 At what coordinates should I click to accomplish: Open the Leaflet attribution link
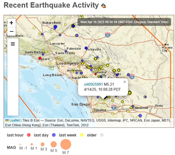tap(15, 120)
